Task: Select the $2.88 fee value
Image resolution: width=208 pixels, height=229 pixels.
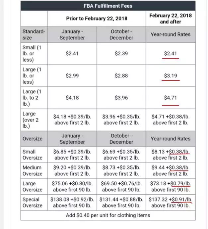Action: coord(121,76)
